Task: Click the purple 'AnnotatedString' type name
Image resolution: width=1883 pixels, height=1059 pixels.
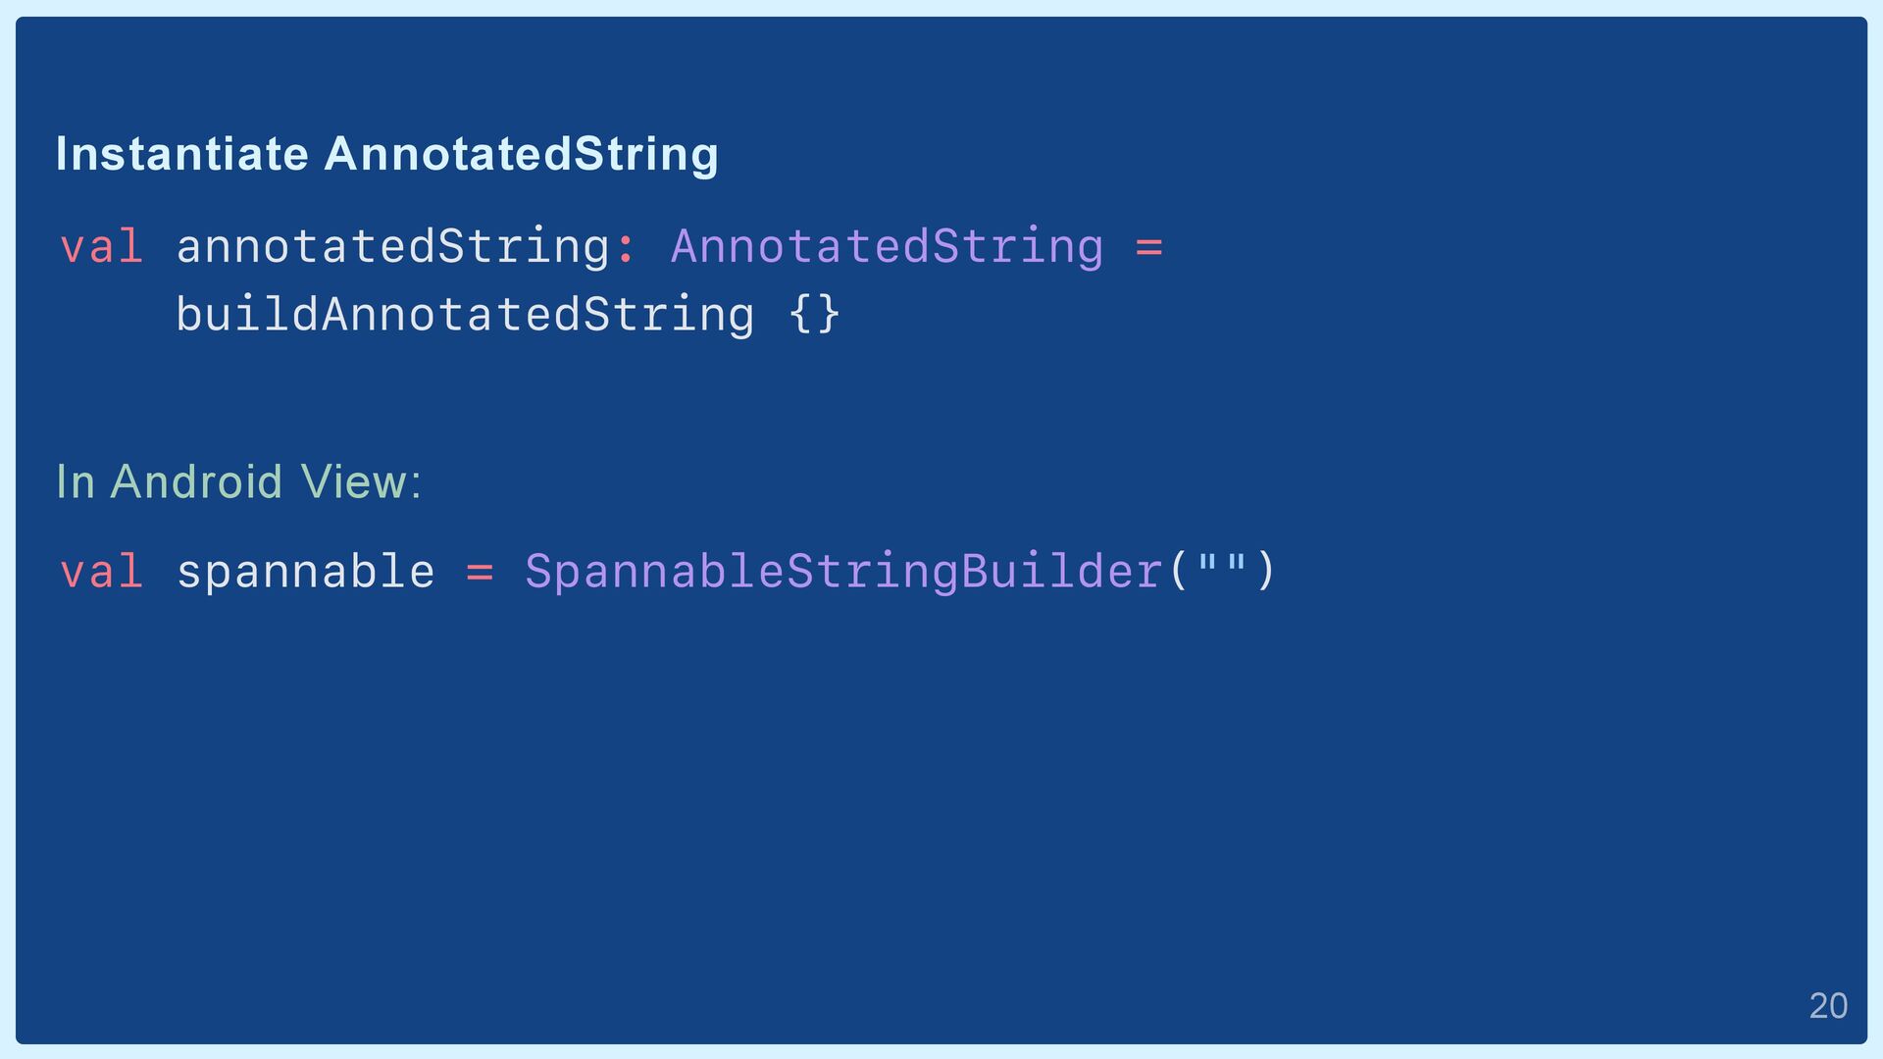Action: click(888, 248)
